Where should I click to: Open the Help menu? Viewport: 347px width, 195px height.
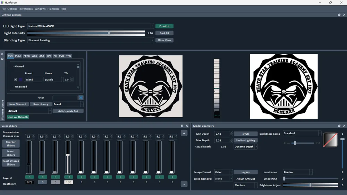coord(64,9)
